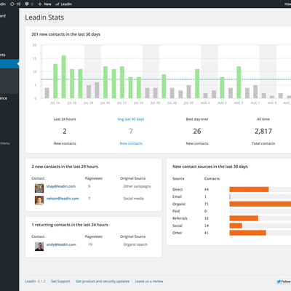
Task: Click the avatar thumbnail for nelson@leadin.com
Action: coord(39,200)
